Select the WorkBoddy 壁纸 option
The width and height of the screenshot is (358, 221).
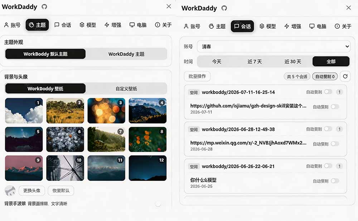click(x=45, y=88)
